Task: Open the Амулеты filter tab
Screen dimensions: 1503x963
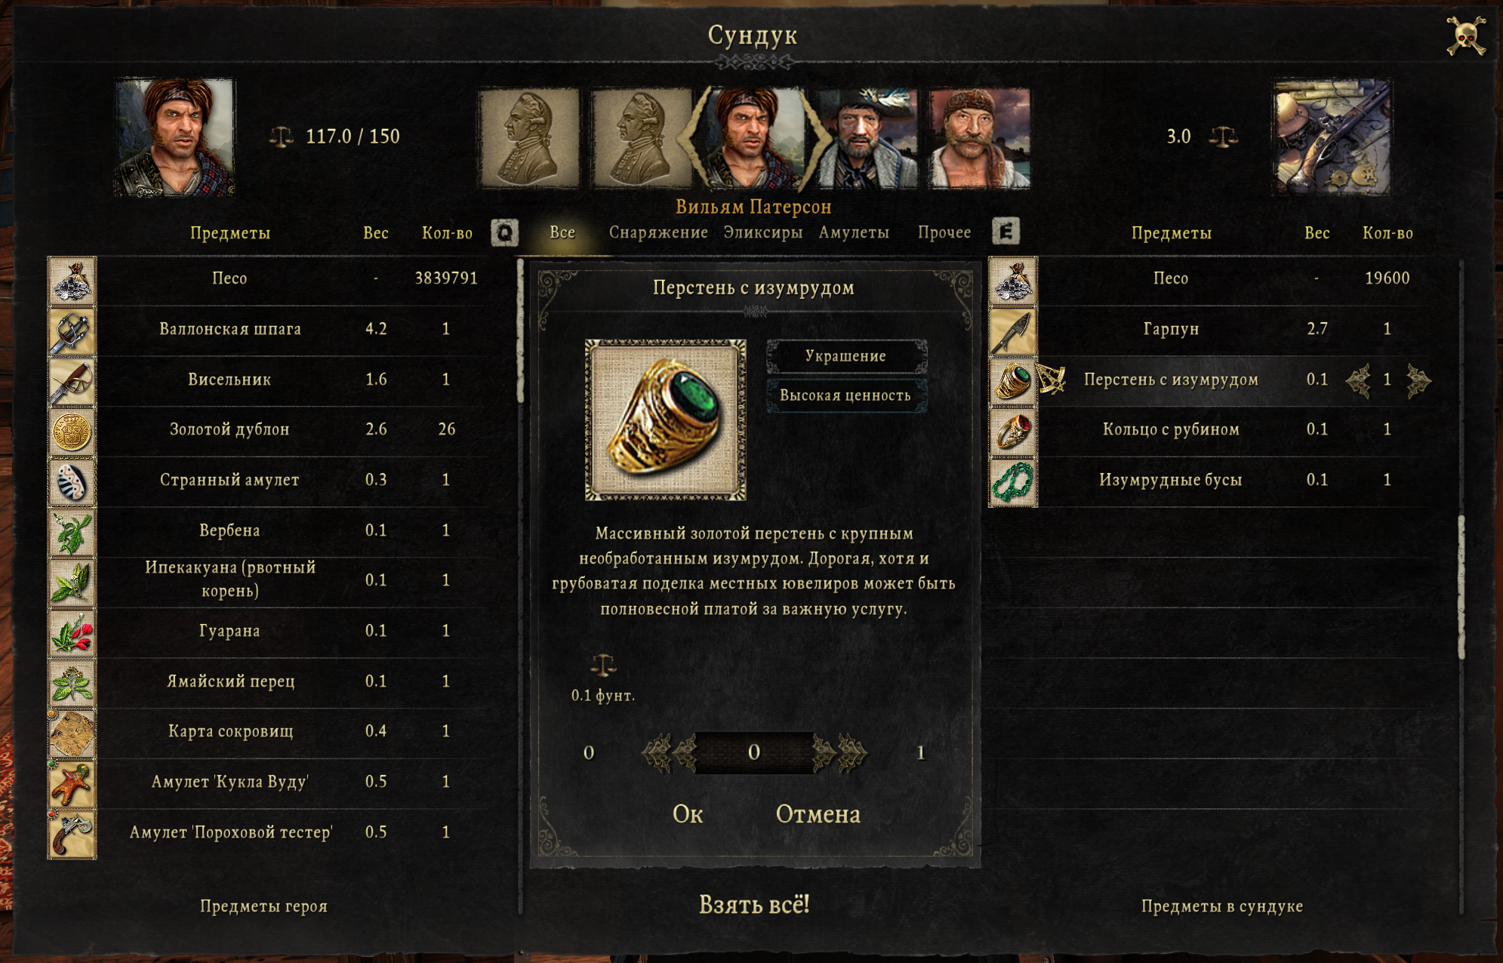Action: [854, 232]
